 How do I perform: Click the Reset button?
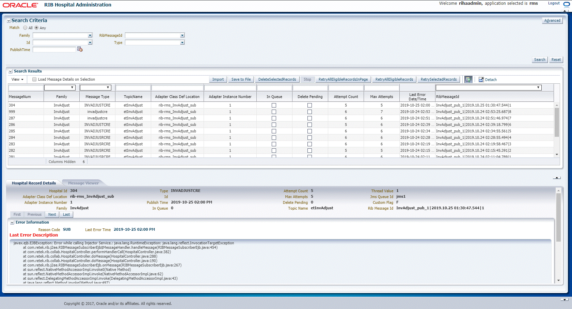coord(556,60)
